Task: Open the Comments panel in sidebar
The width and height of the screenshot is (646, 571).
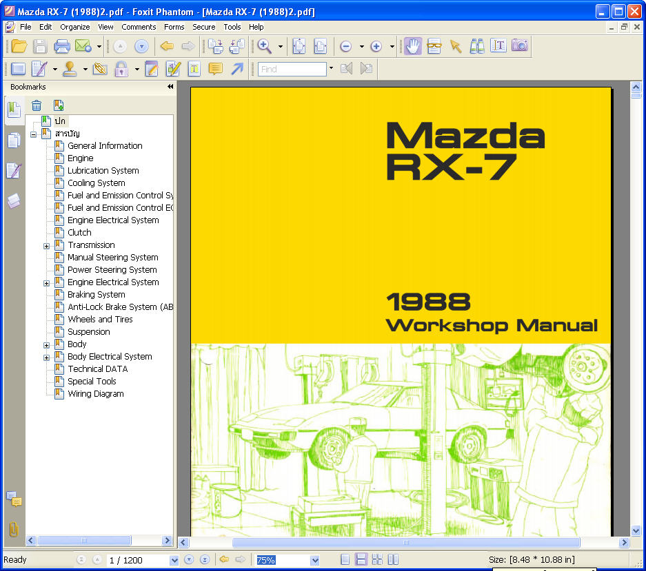Action: click(x=14, y=499)
